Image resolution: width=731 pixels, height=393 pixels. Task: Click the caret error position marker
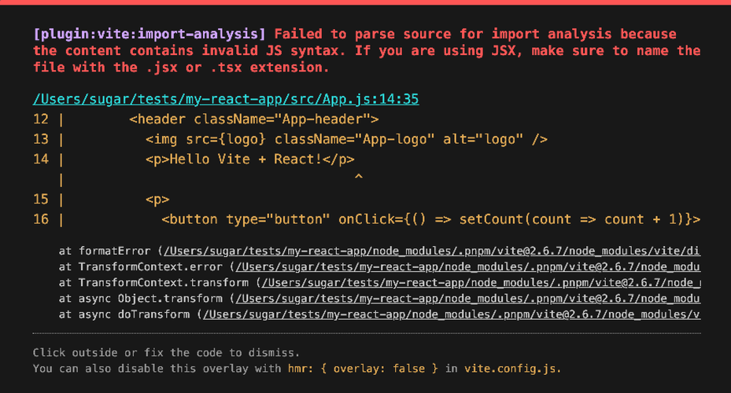click(358, 179)
